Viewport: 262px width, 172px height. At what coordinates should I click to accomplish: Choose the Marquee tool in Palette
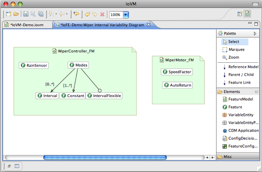(234, 50)
